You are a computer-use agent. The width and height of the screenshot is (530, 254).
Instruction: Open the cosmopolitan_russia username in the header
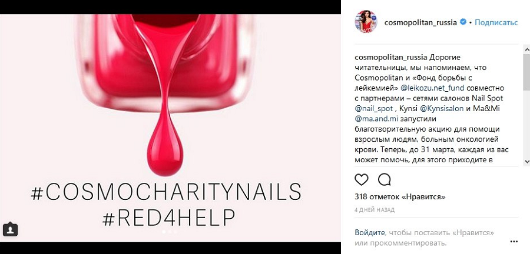pos(420,22)
